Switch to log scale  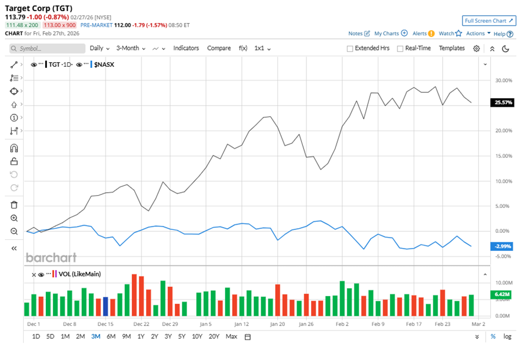(507, 337)
